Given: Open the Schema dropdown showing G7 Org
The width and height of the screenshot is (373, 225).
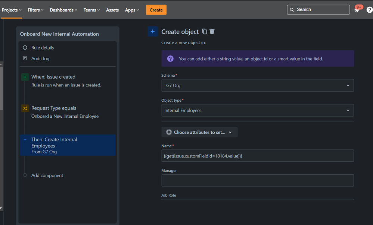Looking at the screenshot, I should pos(258,85).
